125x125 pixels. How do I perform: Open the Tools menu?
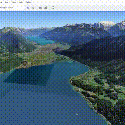(14, 2)
